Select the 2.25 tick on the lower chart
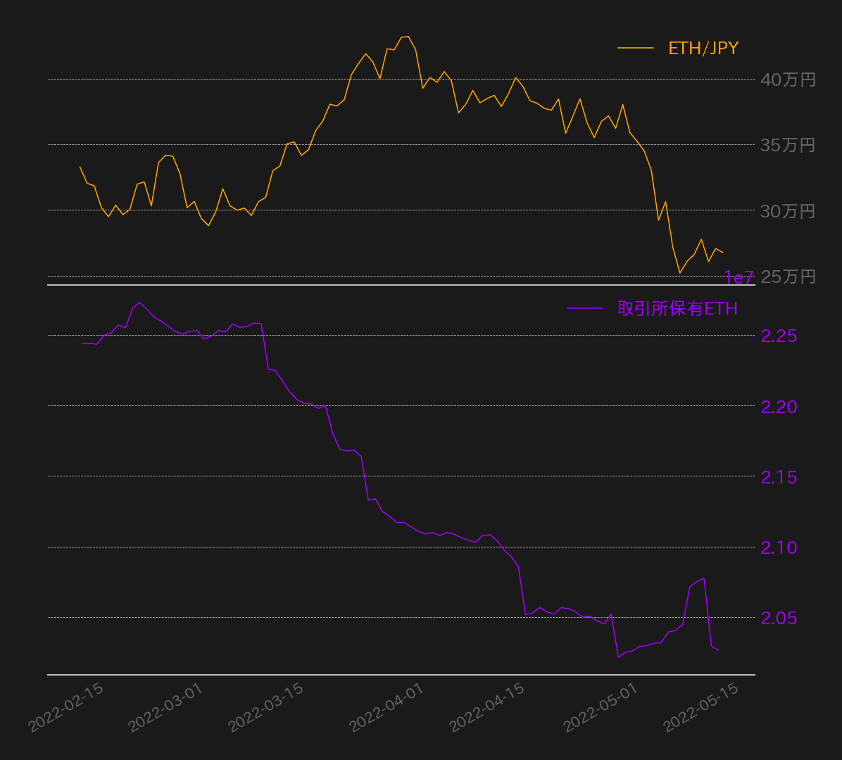Screen dimensions: 842x760 [x=779, y=336]
